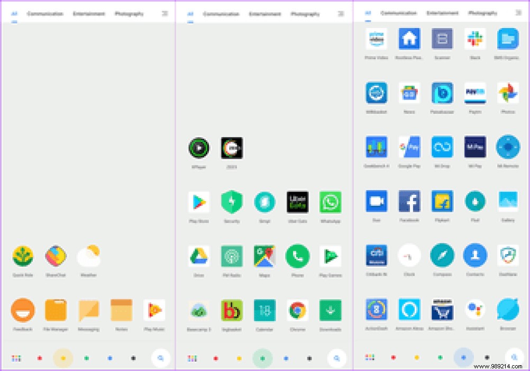530x371 pixels.
Task: Open the Paytm app
Action: (x=475, y=94)
